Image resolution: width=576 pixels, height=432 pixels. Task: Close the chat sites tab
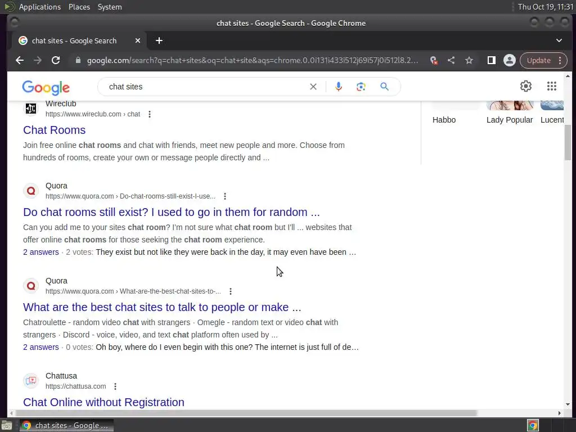pyautogui.click(x=138, y=40)
